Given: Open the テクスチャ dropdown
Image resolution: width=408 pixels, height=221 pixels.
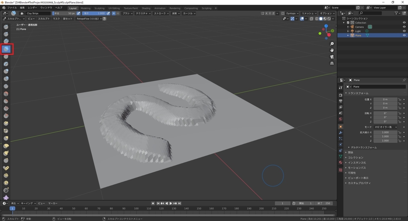Looking at the screenshot, I should pyautogui.click(x=143, y=13).
